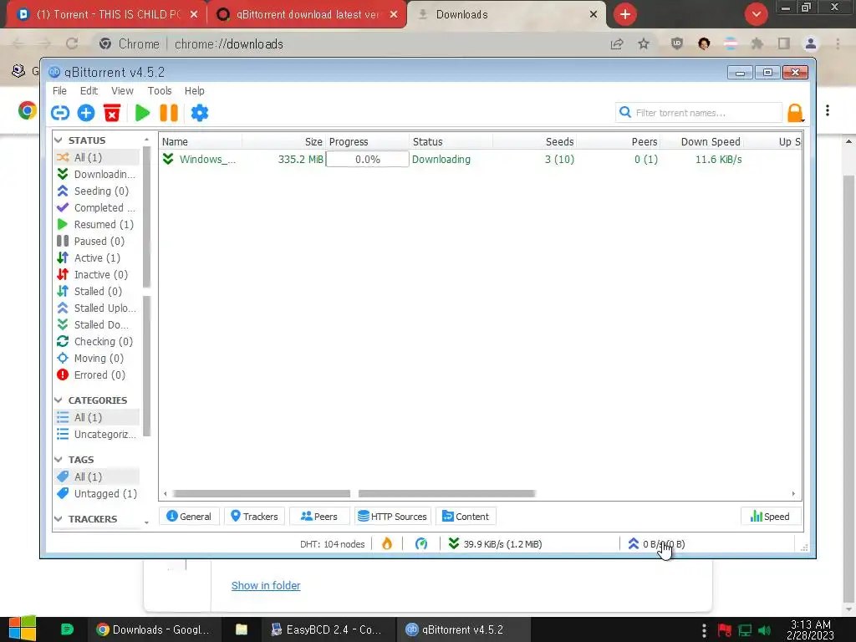Select the Downloading status filter

coord(97,174)
